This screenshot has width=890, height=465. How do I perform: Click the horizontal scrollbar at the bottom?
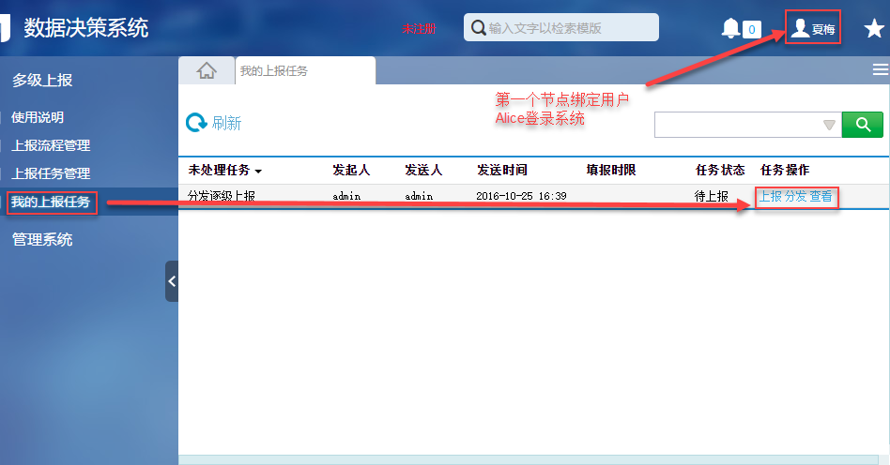(528, 460)
